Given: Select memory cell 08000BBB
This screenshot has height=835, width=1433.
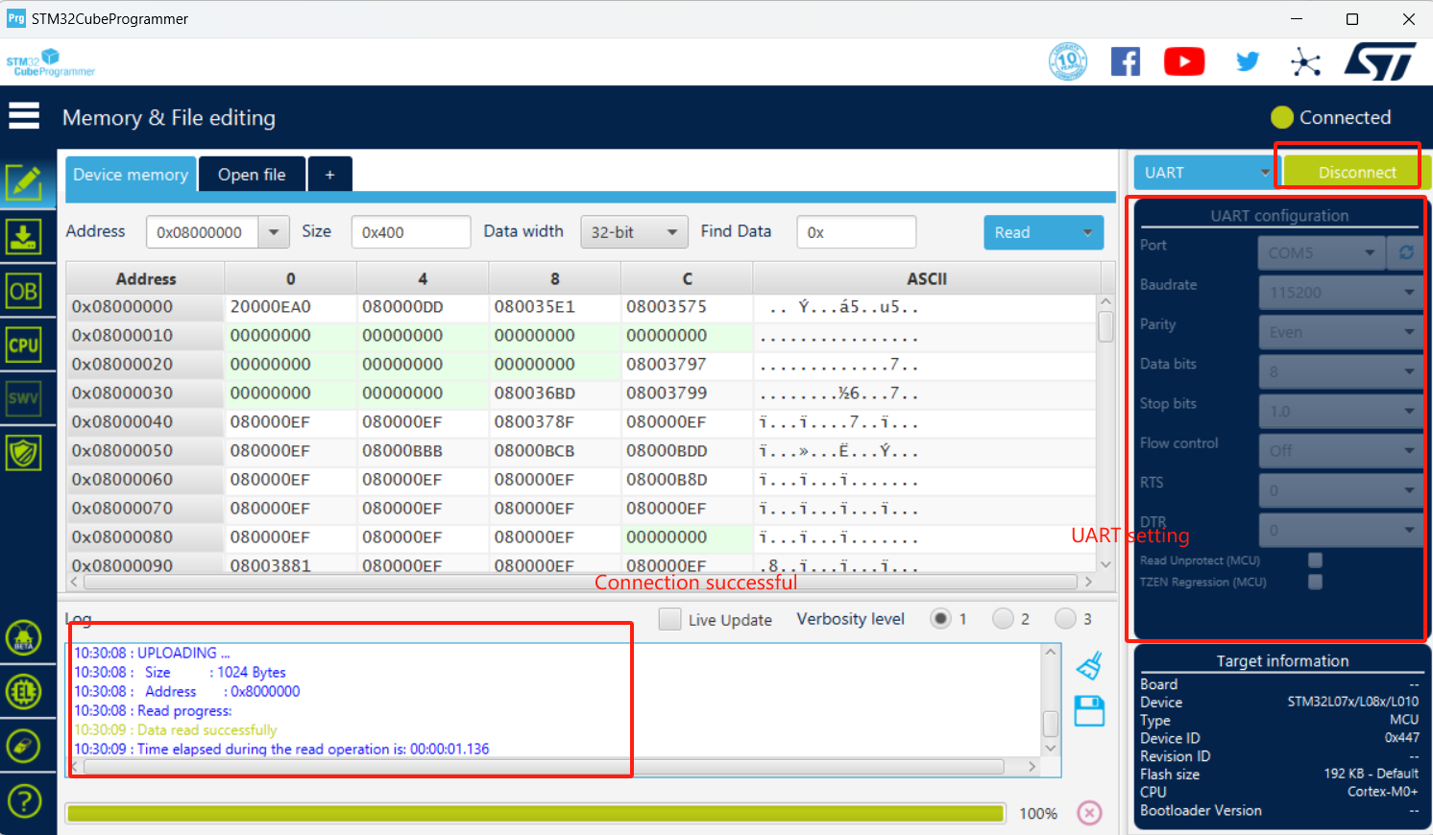Looking at the screenshot, I should (x=423, y=451).
